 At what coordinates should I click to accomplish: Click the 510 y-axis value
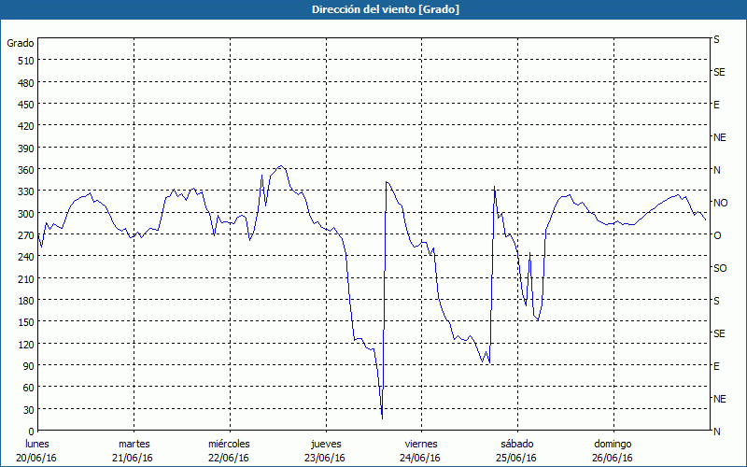(26, 61)
